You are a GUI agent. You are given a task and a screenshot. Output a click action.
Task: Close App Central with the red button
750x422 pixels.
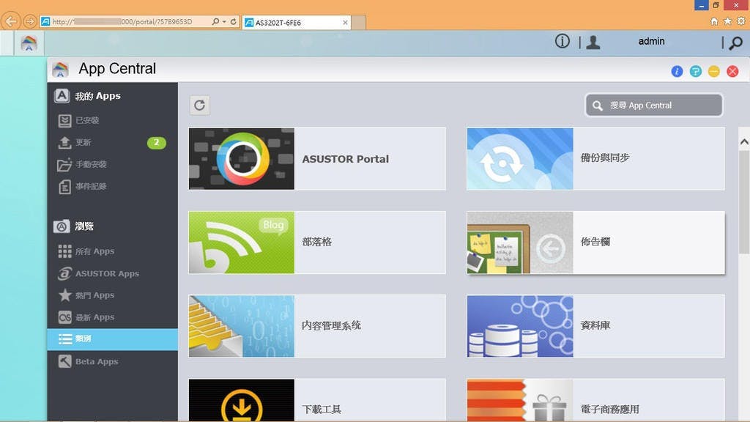732,71
